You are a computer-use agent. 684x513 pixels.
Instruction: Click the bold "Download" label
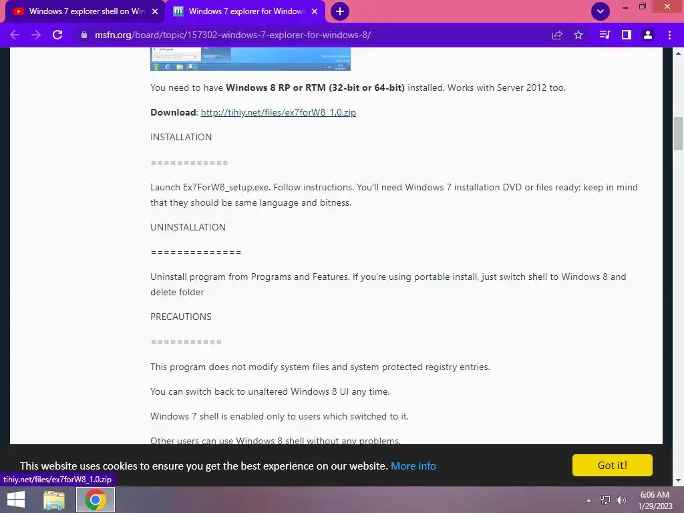coord(173,112)
